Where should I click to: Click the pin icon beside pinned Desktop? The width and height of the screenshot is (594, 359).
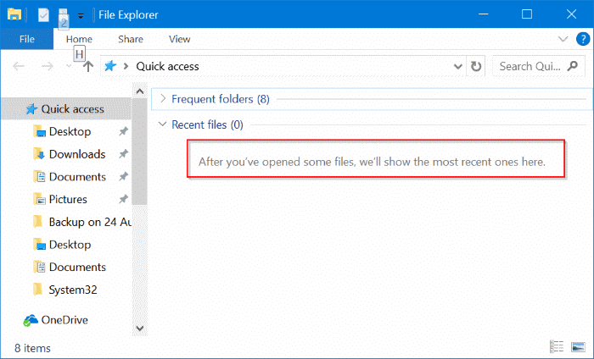[x=124, y=131]
